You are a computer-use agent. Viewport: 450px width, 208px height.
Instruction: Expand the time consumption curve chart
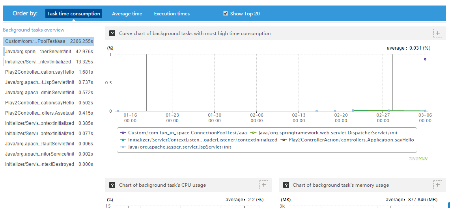pyautogui.click(x=437, y=33)
